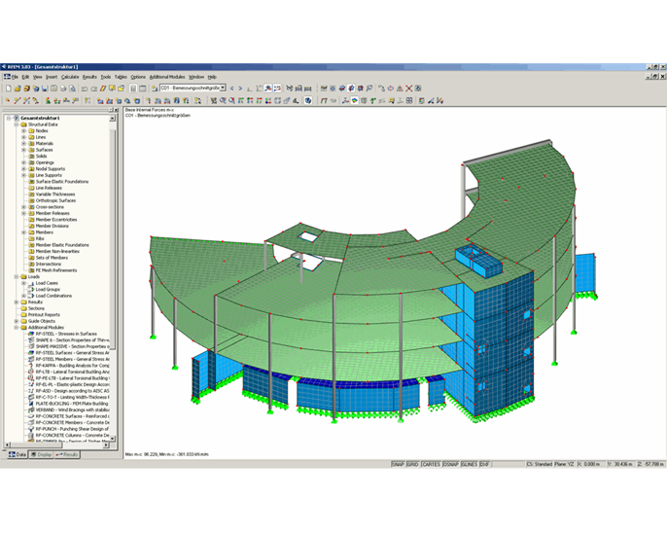This screenshot has width=667, height=533.
Task: Collapse the Structural Data tree node
Action: 17,124
